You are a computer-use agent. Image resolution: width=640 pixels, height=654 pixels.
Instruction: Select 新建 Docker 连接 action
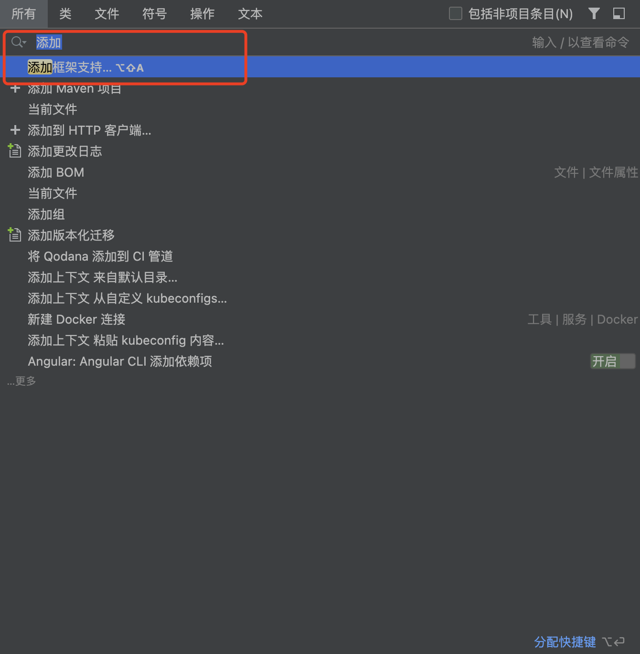(76, 319)
